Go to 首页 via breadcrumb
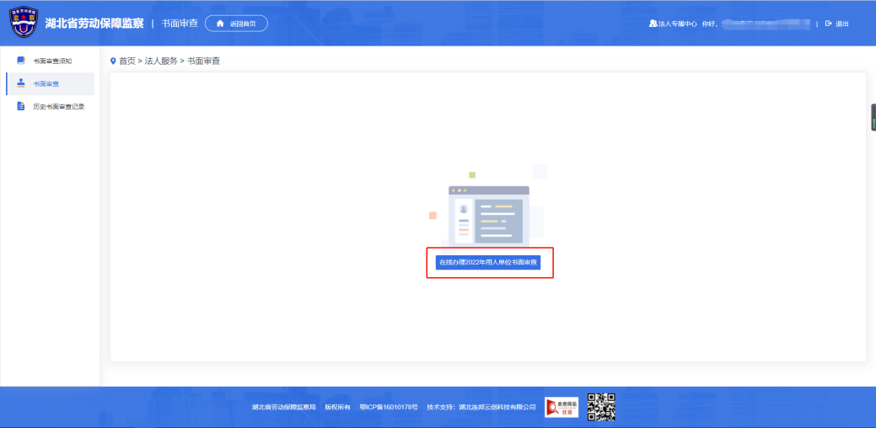 coord(126,62)
